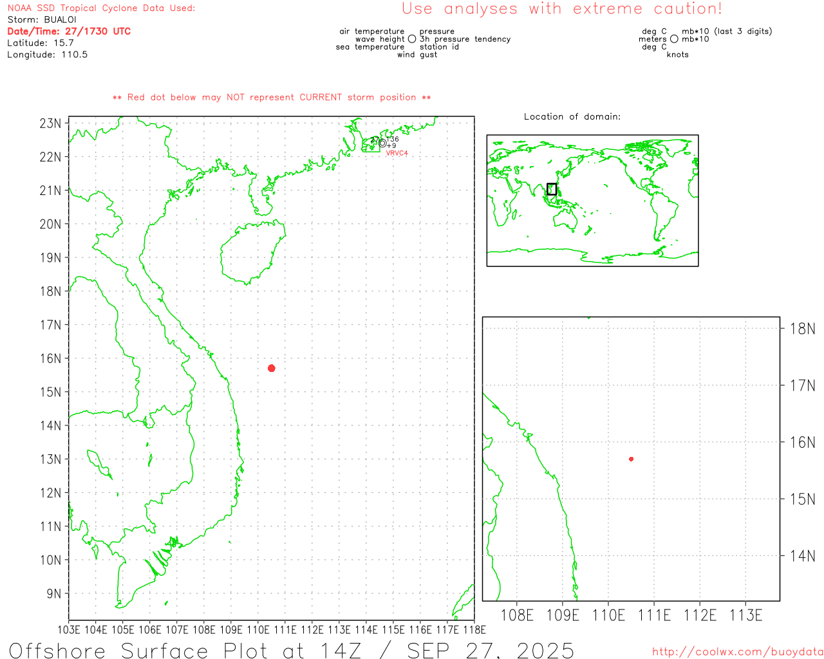Click the units legend circle beside meters
Image resolution: width=824 pixels, height=659 pixels.
coord(674,39)
